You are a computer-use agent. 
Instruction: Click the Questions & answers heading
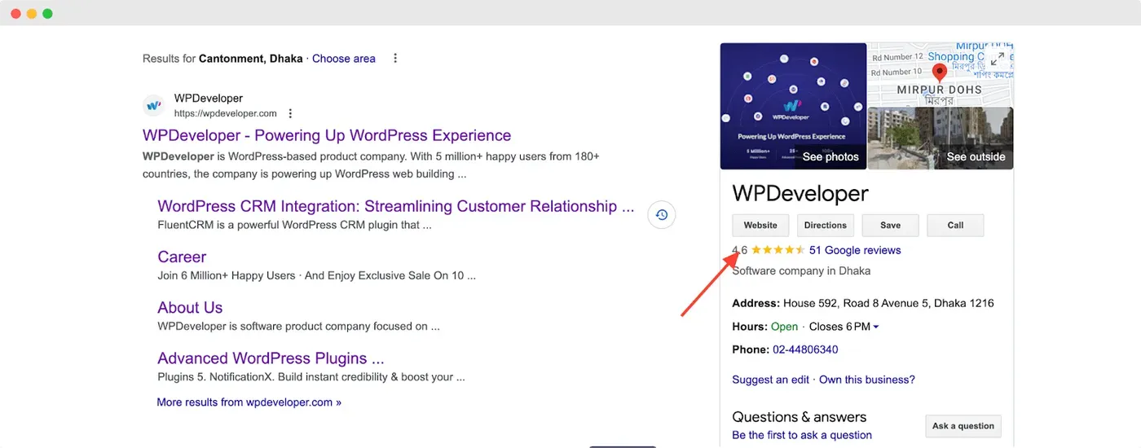tap(799, 416)
